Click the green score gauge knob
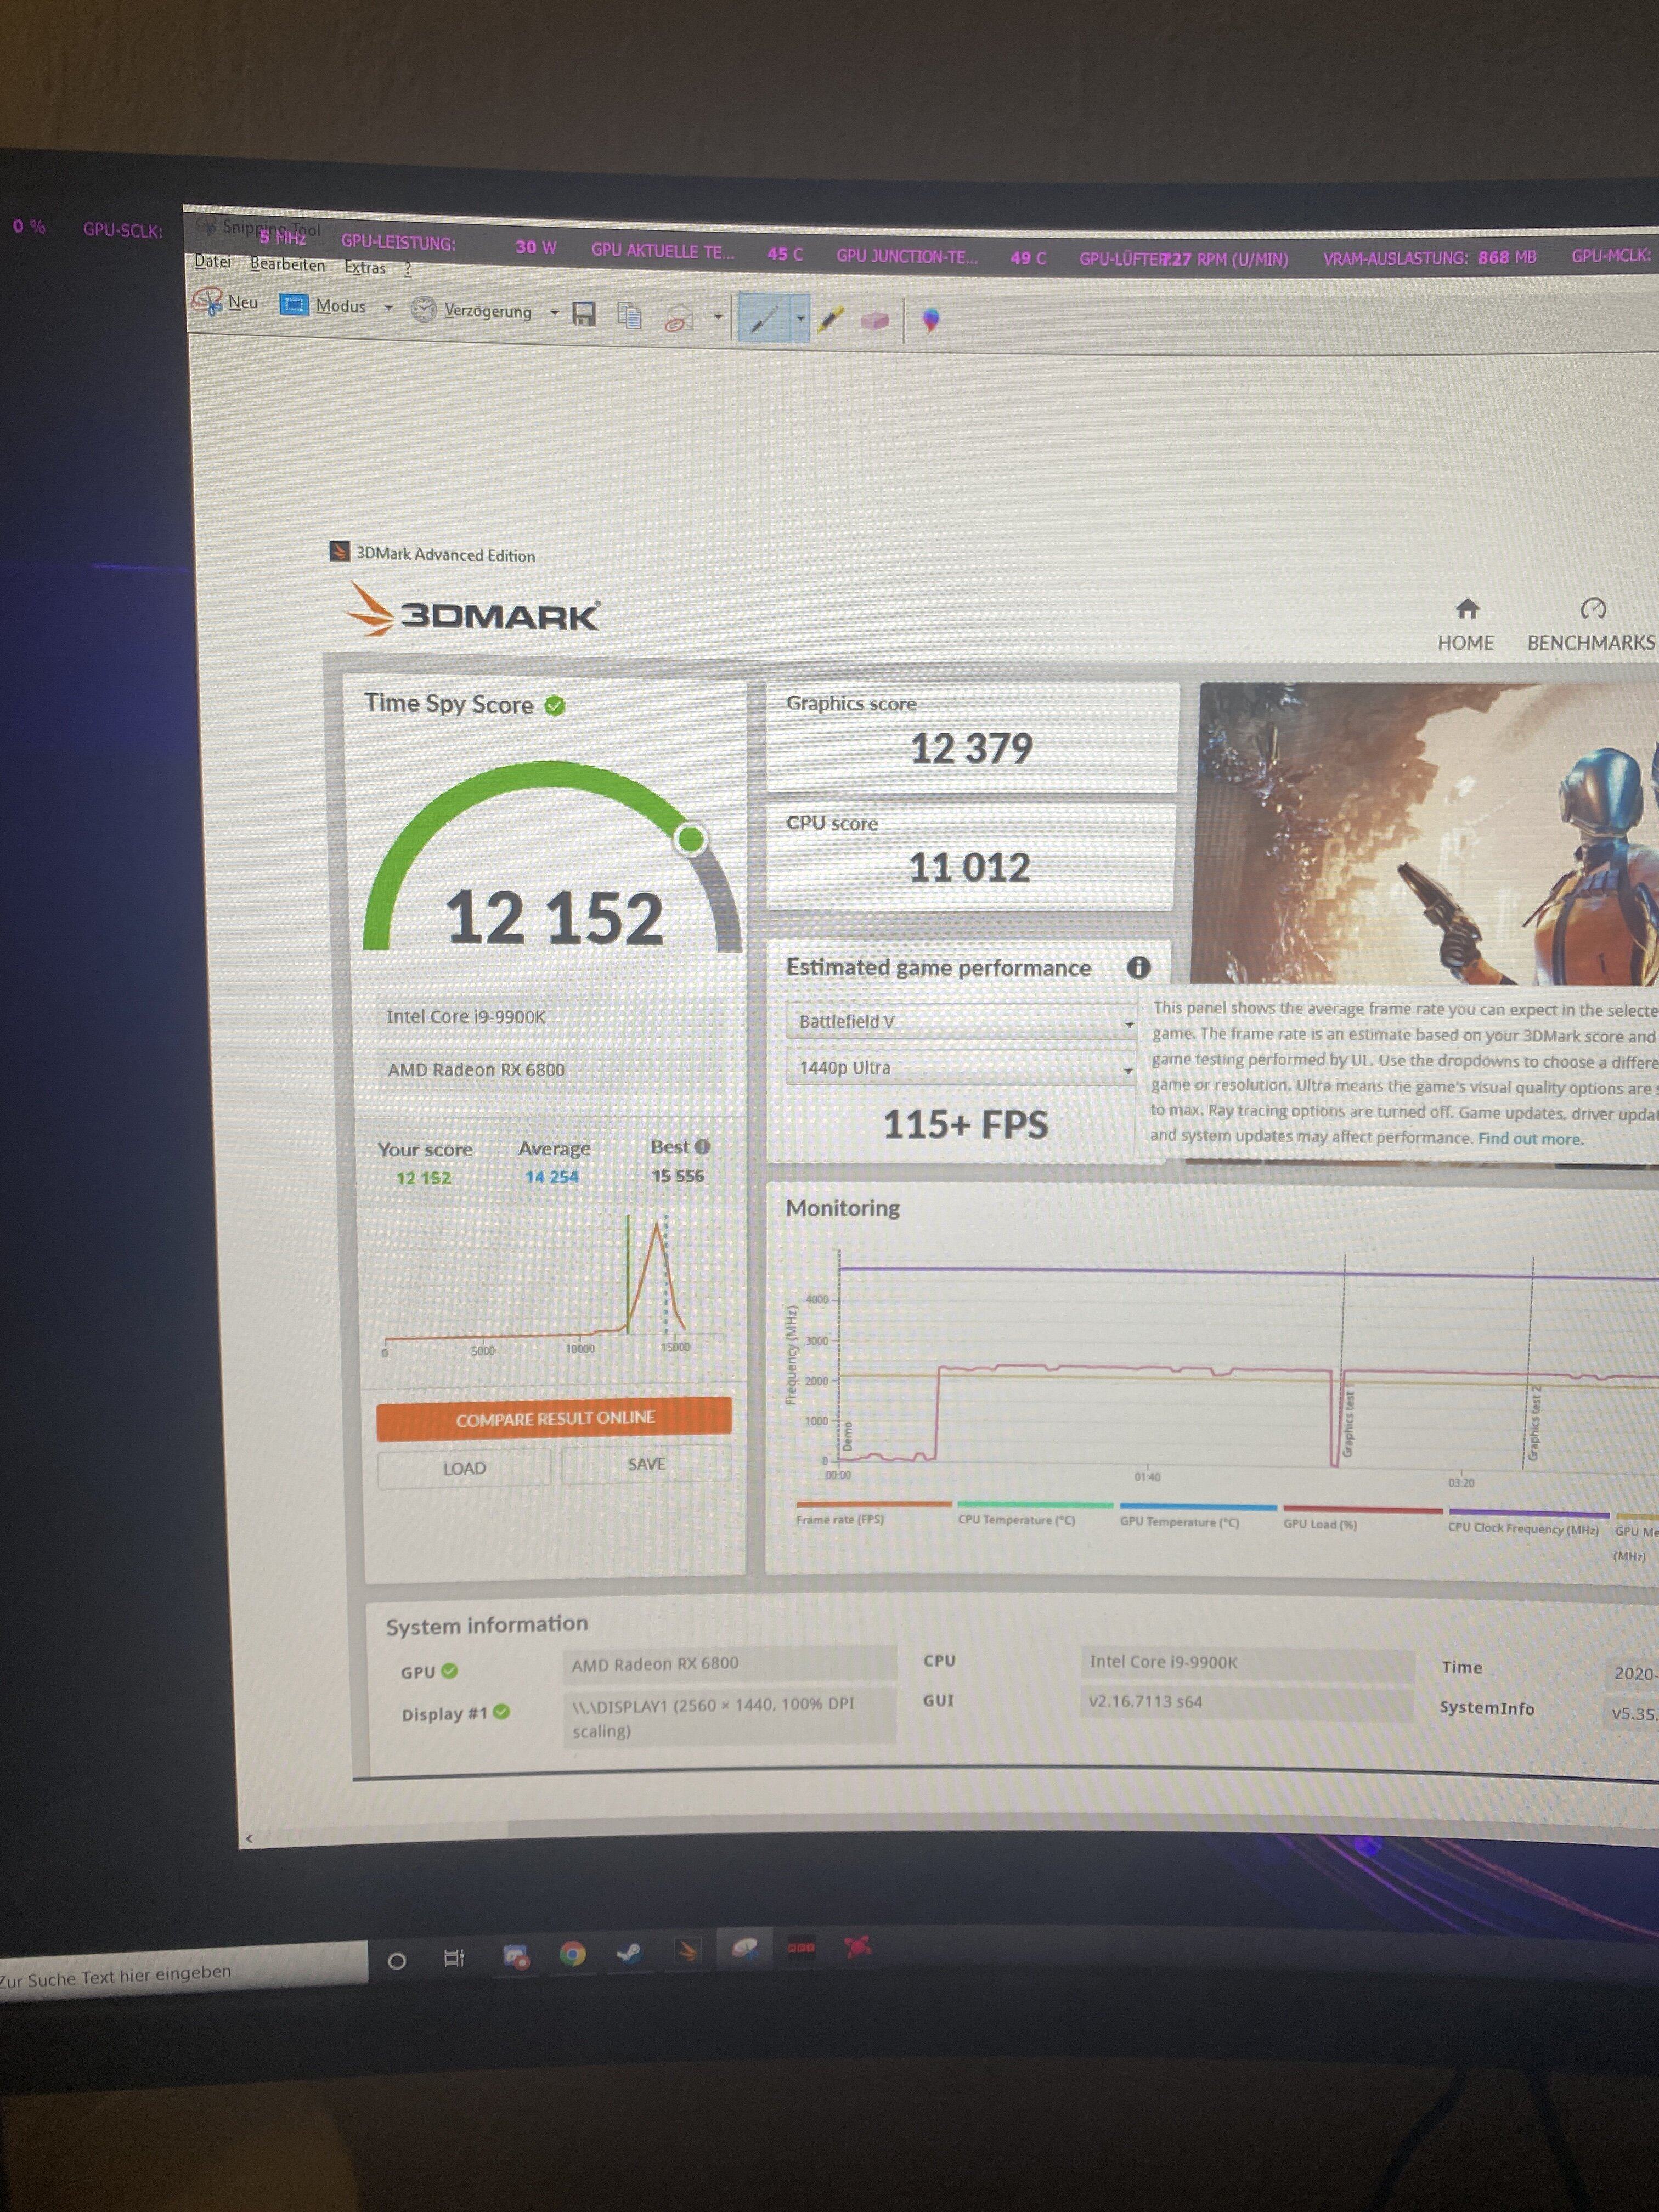Screen dimensions: 1659x2212 coord(690,839)
